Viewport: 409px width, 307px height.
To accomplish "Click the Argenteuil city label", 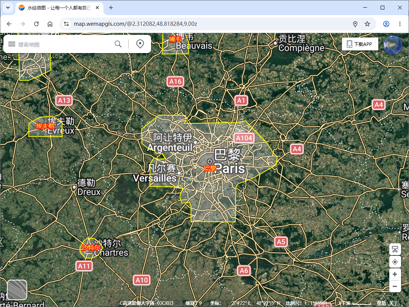I will point(170,148).
